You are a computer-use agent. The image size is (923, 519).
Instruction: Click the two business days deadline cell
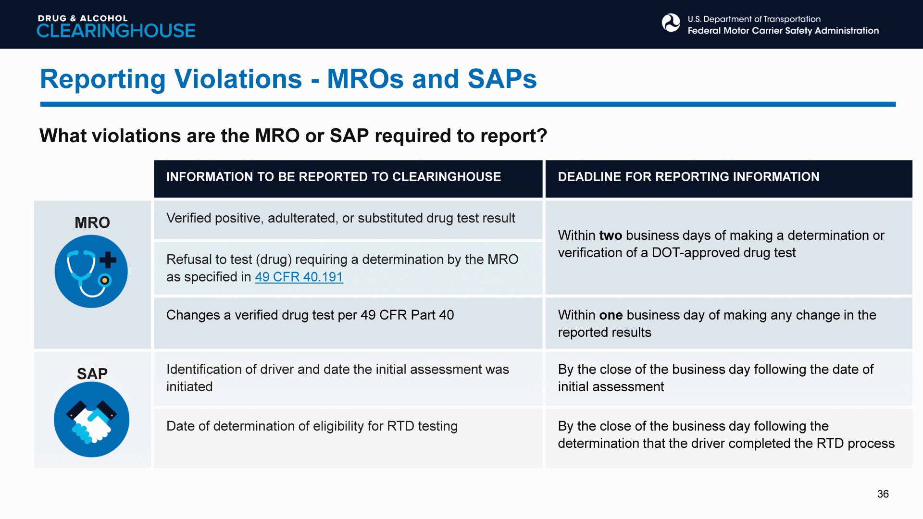tap(721, 244)
